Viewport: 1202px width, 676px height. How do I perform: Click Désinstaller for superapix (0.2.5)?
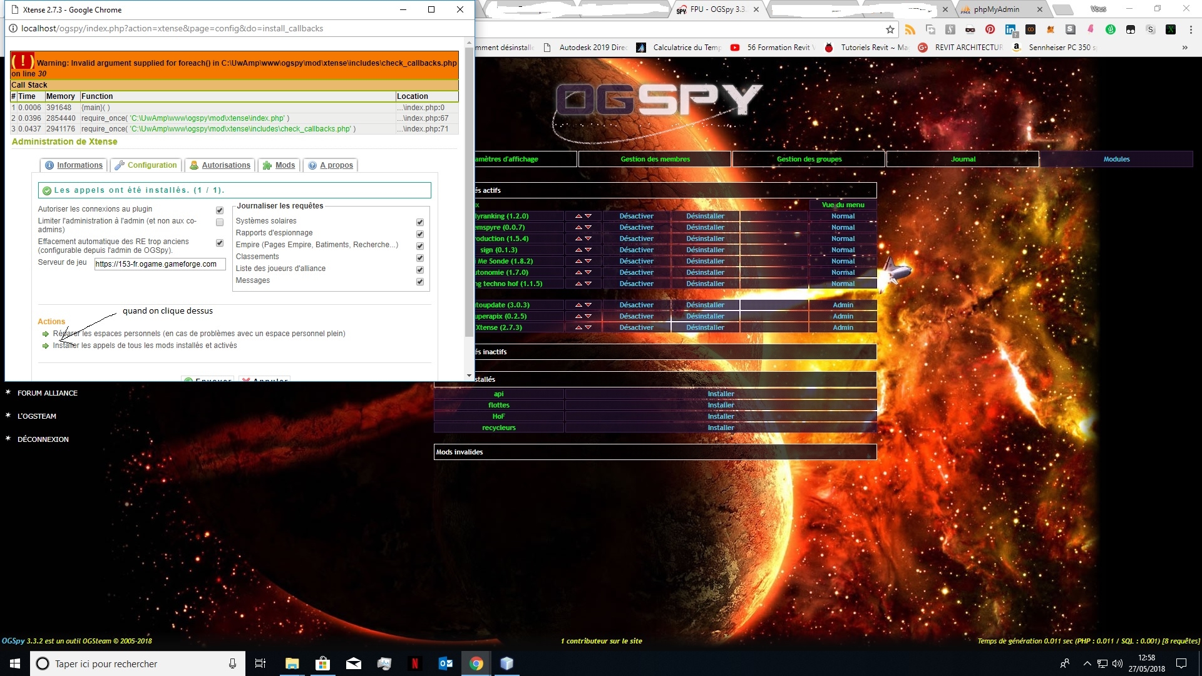click(705, 317)
